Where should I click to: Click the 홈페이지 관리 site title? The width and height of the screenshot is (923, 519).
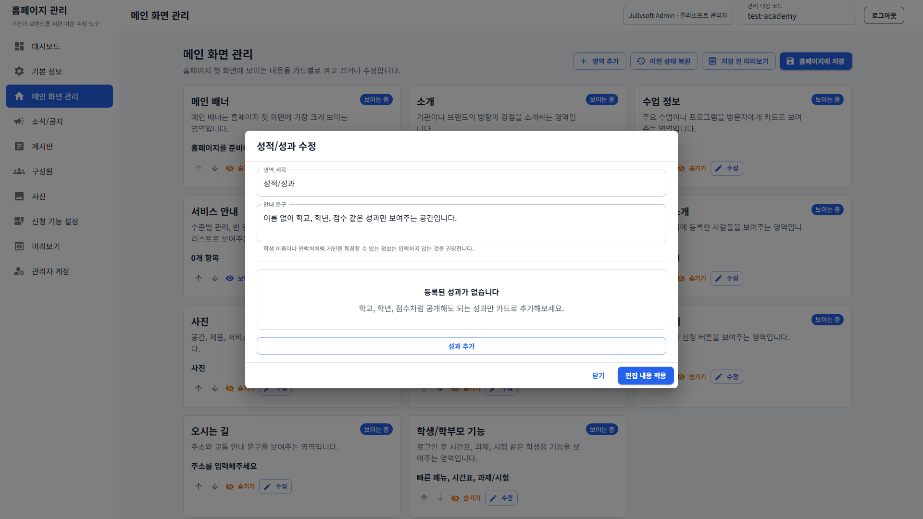tap(39, 10)
